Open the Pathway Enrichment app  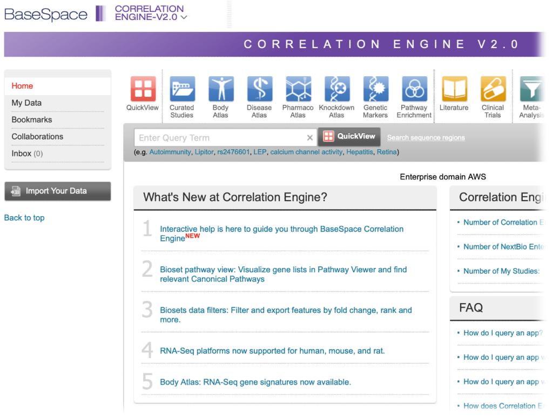(414, 89)
